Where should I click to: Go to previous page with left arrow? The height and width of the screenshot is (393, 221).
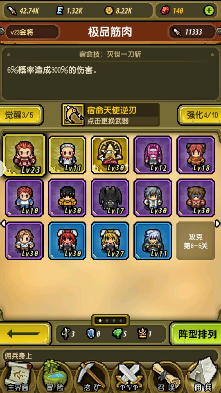[3, 224]
